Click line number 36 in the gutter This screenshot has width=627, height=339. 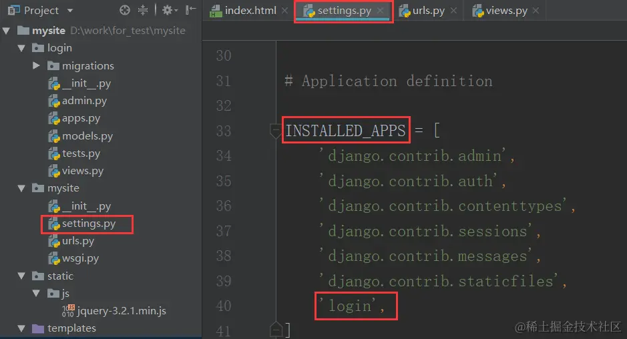pyautogui.click(x=224, y=206)
